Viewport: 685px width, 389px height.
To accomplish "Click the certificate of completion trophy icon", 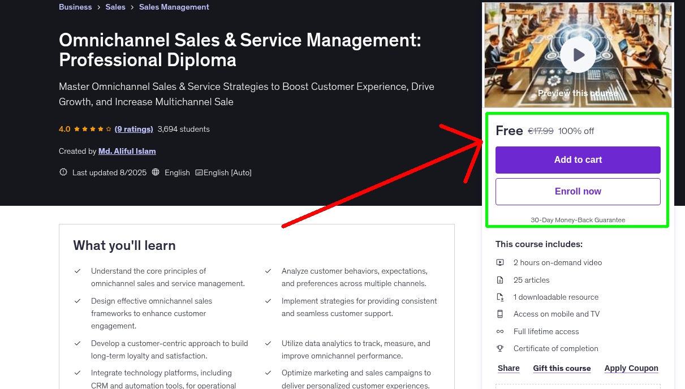I will (x=500, y=348).
